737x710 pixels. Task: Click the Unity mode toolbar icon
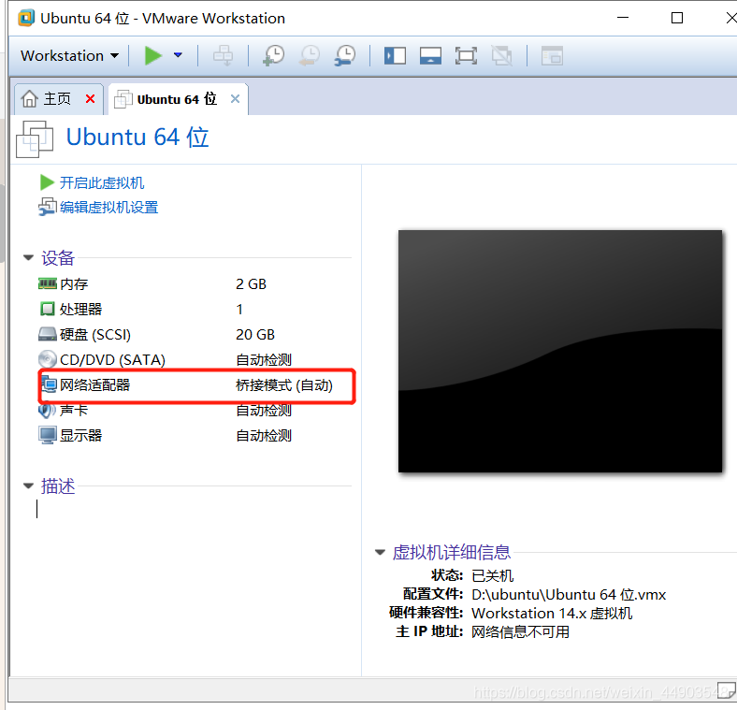pyautogui.click(x=501, y=55)
